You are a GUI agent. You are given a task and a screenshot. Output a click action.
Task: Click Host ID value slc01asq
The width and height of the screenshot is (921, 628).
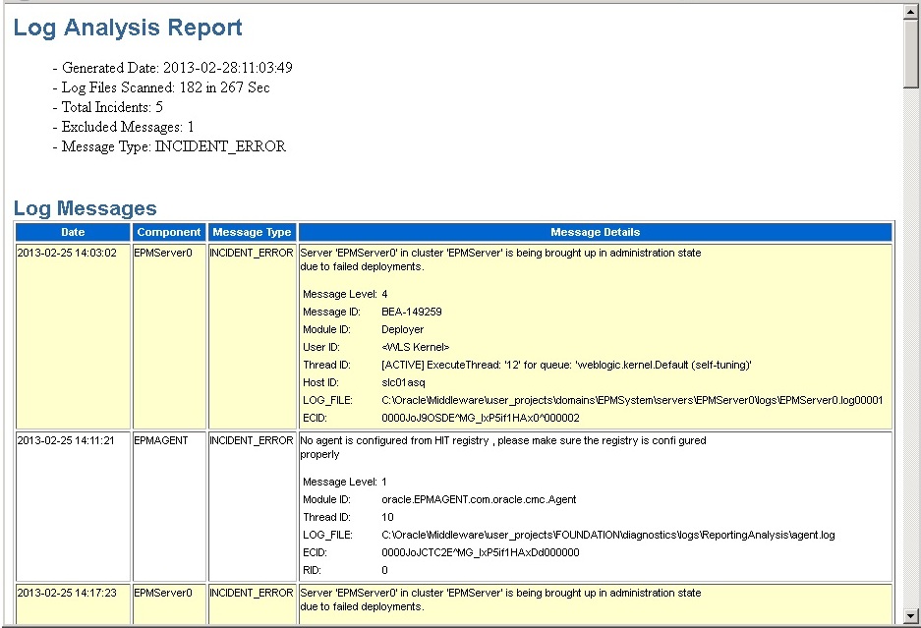point(403,382)
